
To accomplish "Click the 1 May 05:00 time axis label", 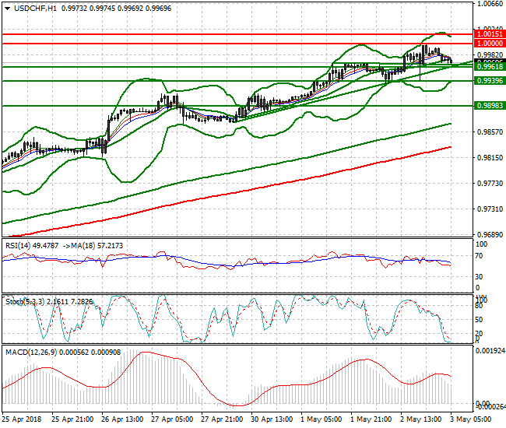I will pos(321,419).
